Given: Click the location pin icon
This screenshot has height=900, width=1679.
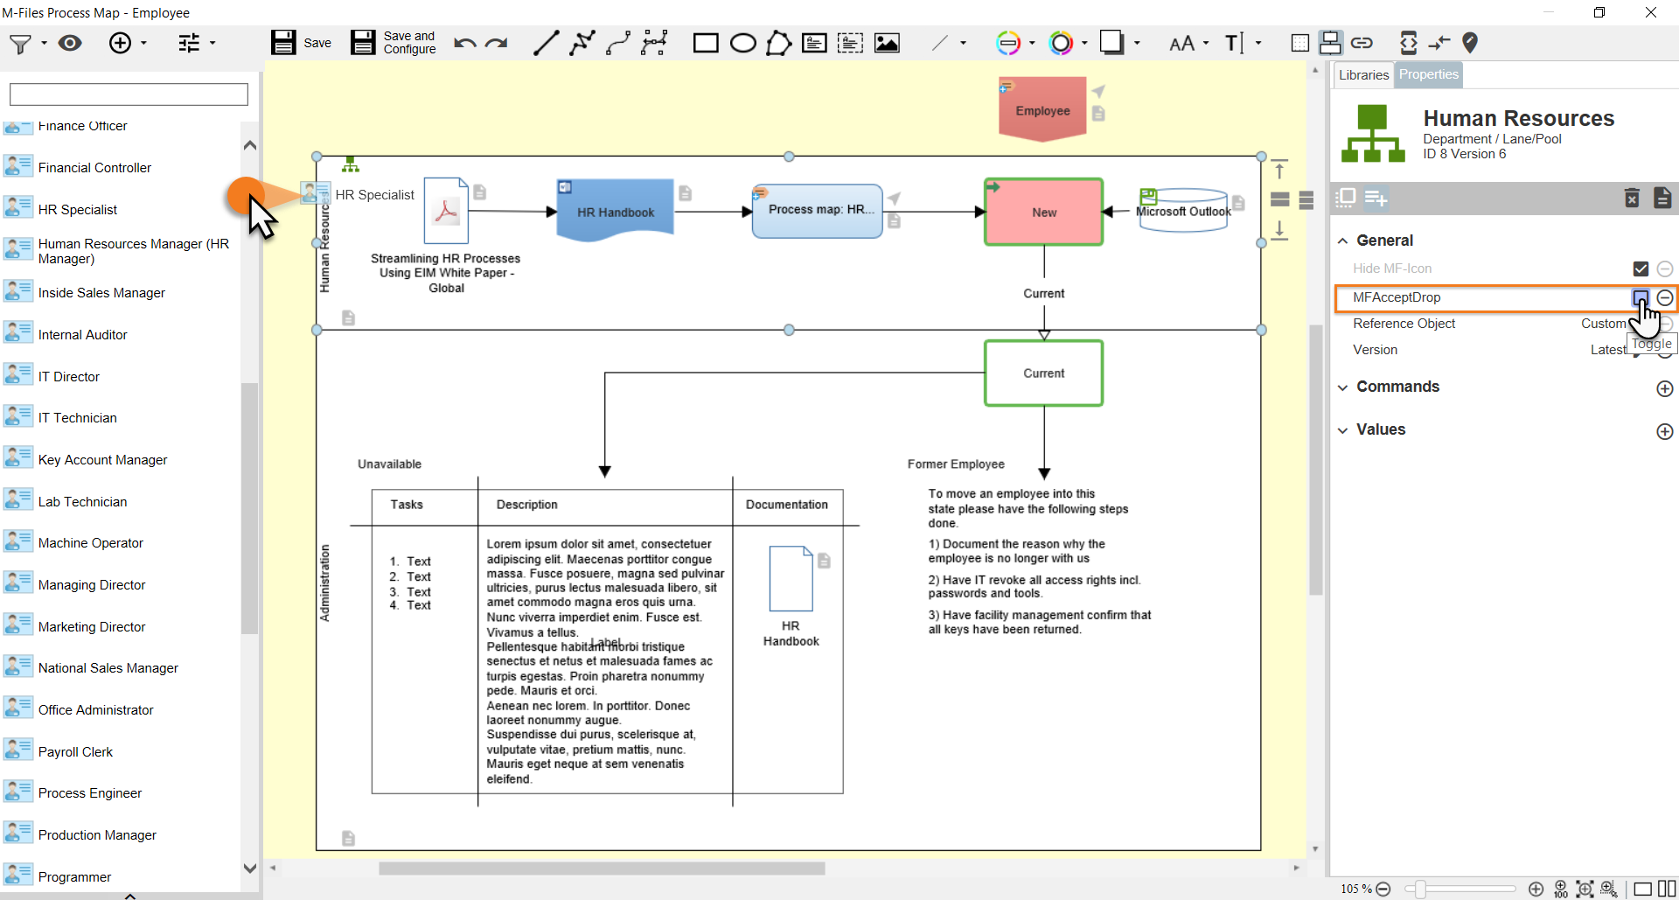Looking at the screenshot, I should [x=1470, y=42].
